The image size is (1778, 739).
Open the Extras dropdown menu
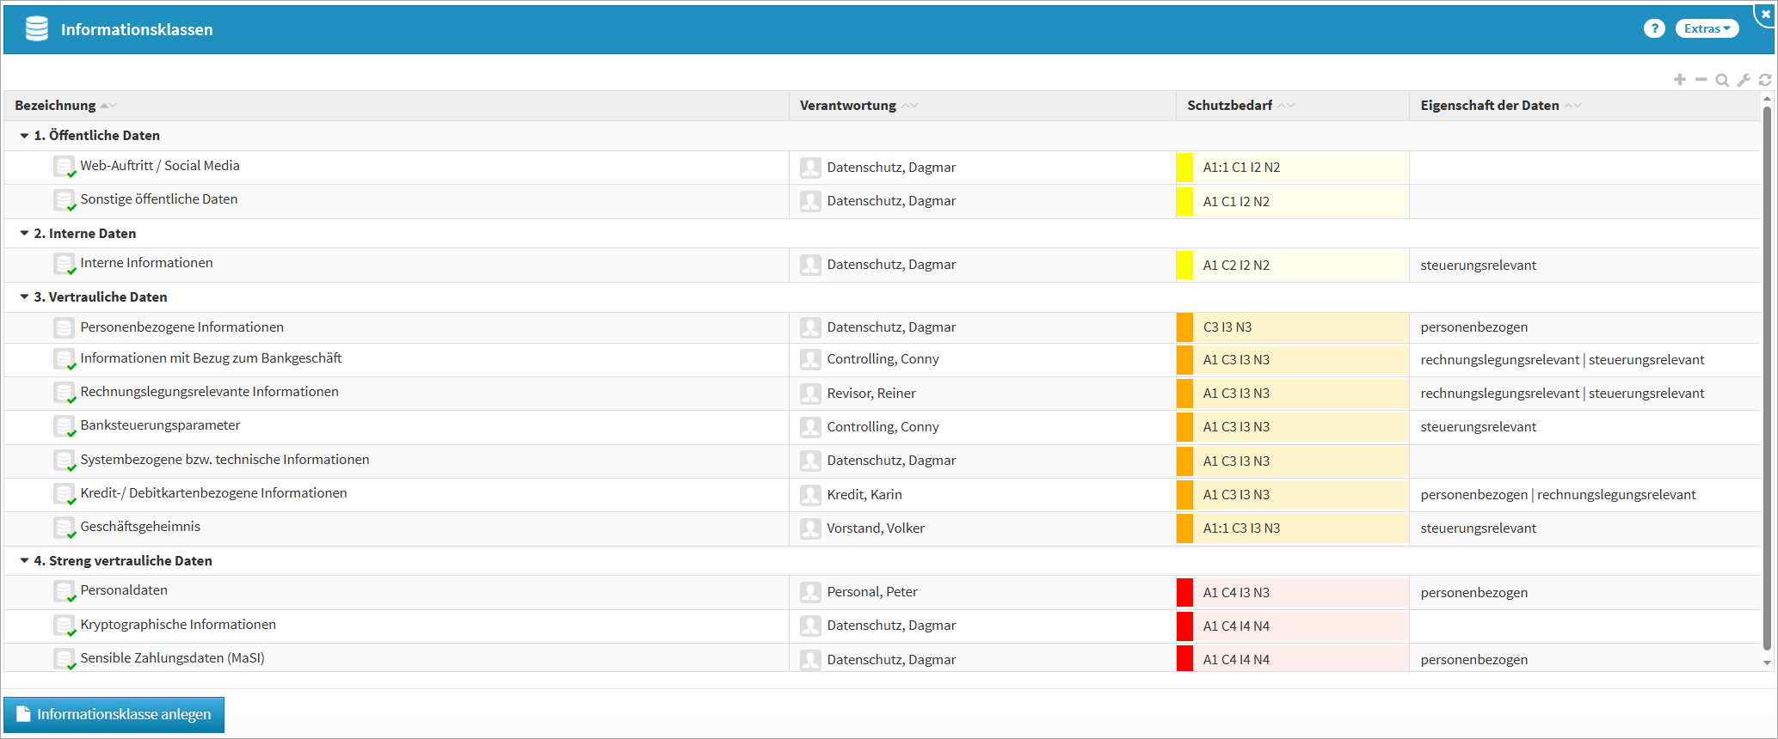1707,28
